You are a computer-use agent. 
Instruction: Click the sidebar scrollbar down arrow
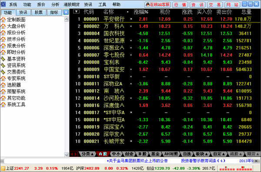67,155
